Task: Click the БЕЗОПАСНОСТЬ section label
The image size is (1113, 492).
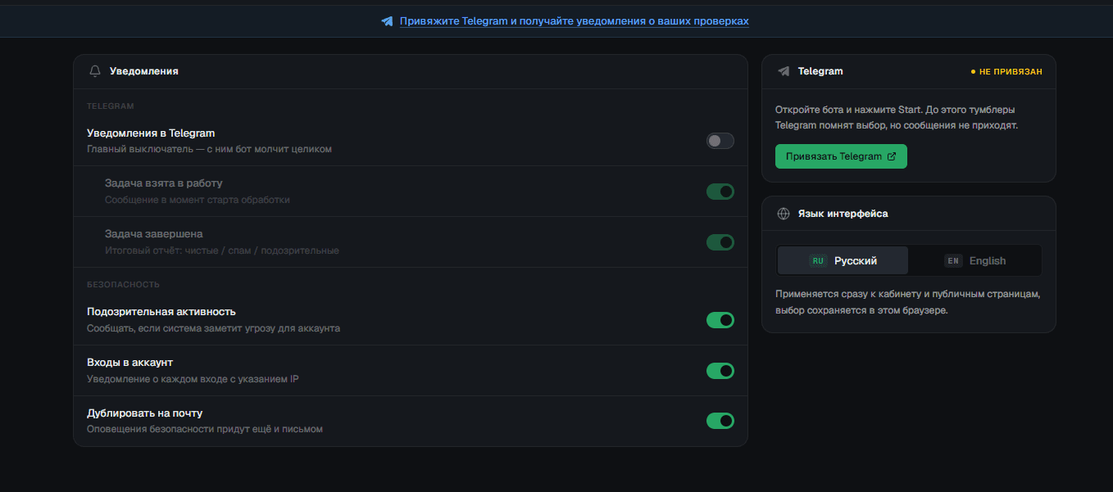Action: [123, 285]
